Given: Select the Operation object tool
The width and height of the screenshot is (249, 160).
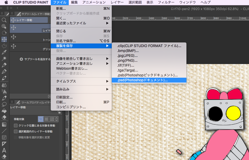Looking at the screenshot, I should click(4, 26).
